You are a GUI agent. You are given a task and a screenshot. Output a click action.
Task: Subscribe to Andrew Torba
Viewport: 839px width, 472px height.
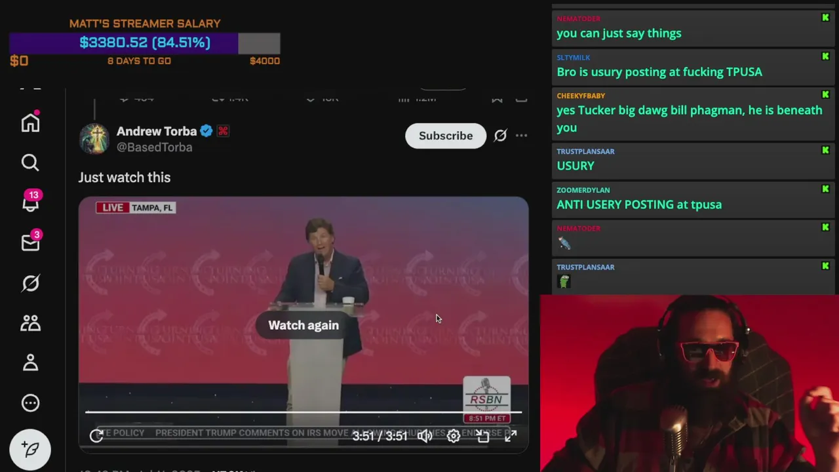point(446,136)
